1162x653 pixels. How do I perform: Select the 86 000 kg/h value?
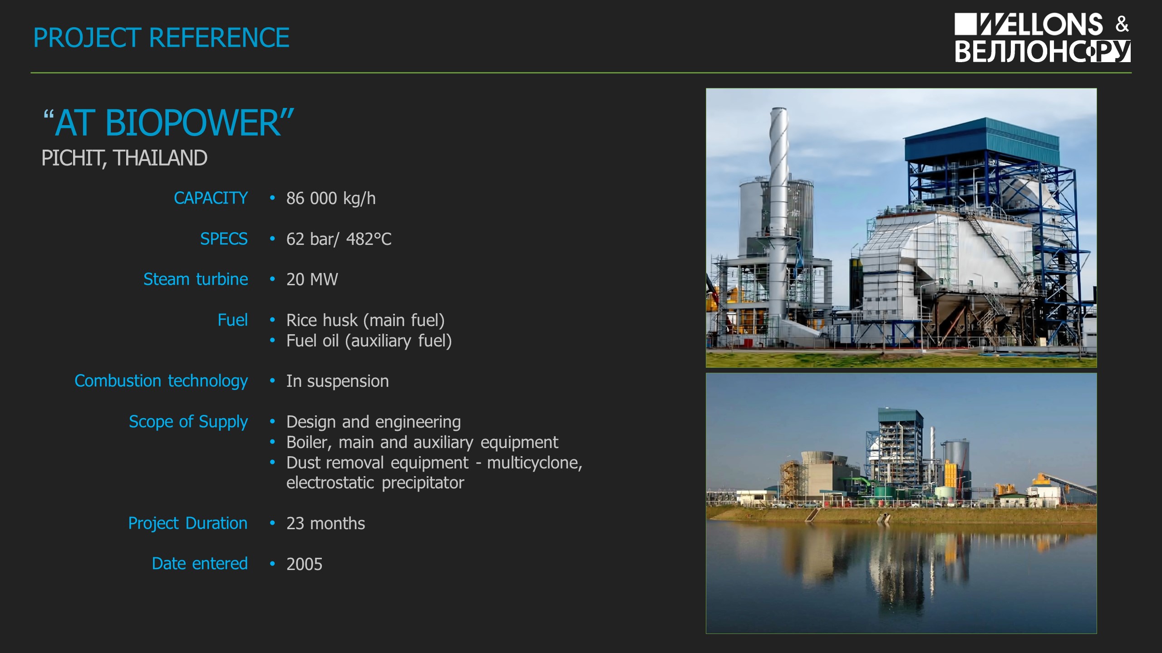[x=331, y=199]
